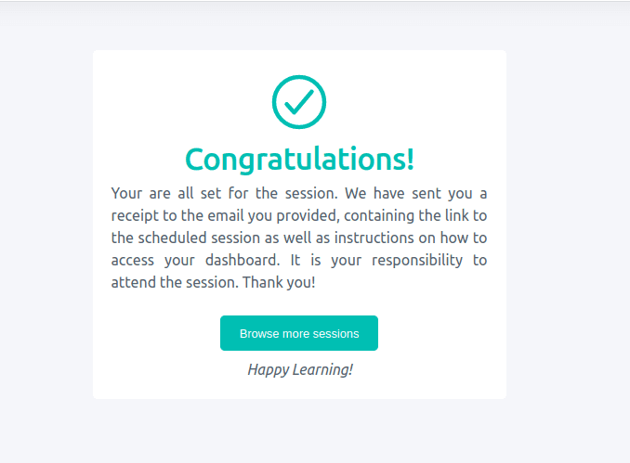Image resolution: width=630 pixels, height=463 pixels.
Task: Click the word 'link' in the paragraph
Action: (456, 215)
